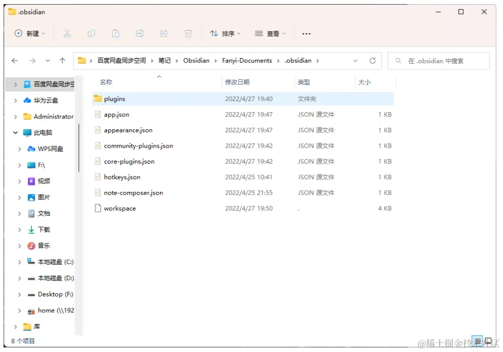
Task: Go back with the left arrow
Action: 15,61
